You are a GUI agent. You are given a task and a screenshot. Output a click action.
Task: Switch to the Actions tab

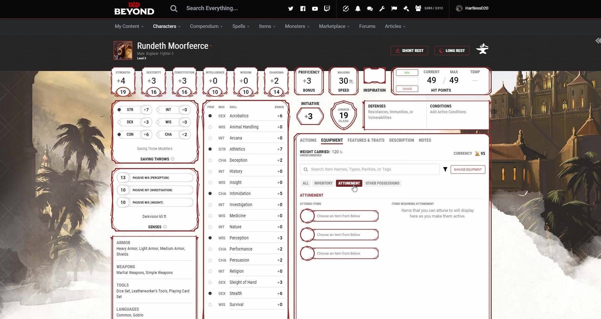[308, 140]
